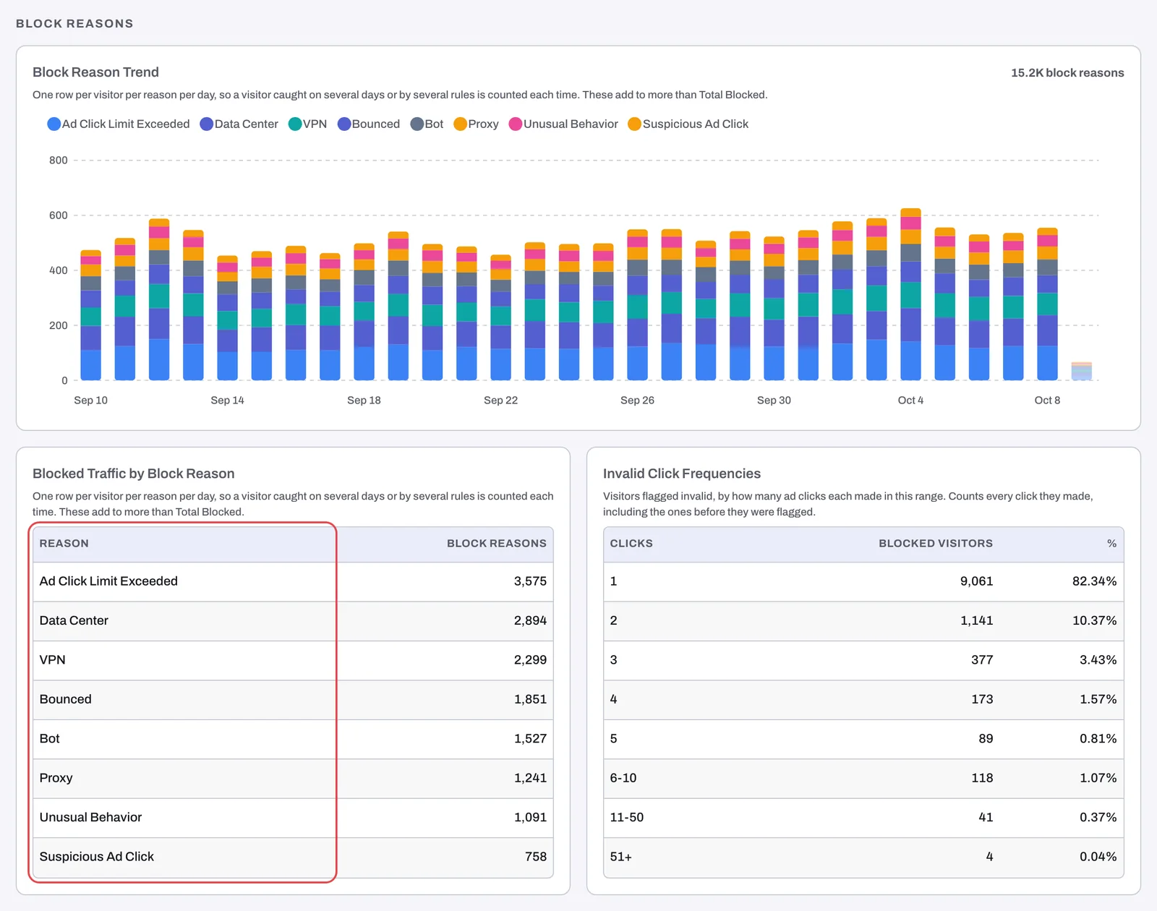The image size is (1157, 911).
Task: Click the 82.34% percentage cell
Action: coord(1094,581)
